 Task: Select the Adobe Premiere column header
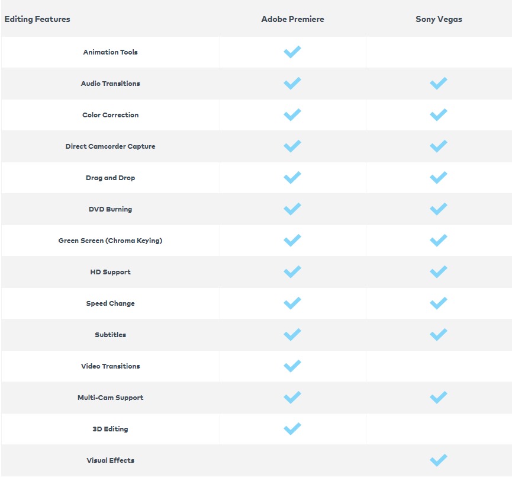[x=292, y=19]
